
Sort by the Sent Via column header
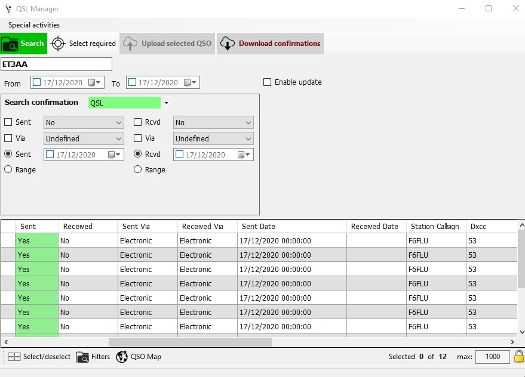coord(148,227)
